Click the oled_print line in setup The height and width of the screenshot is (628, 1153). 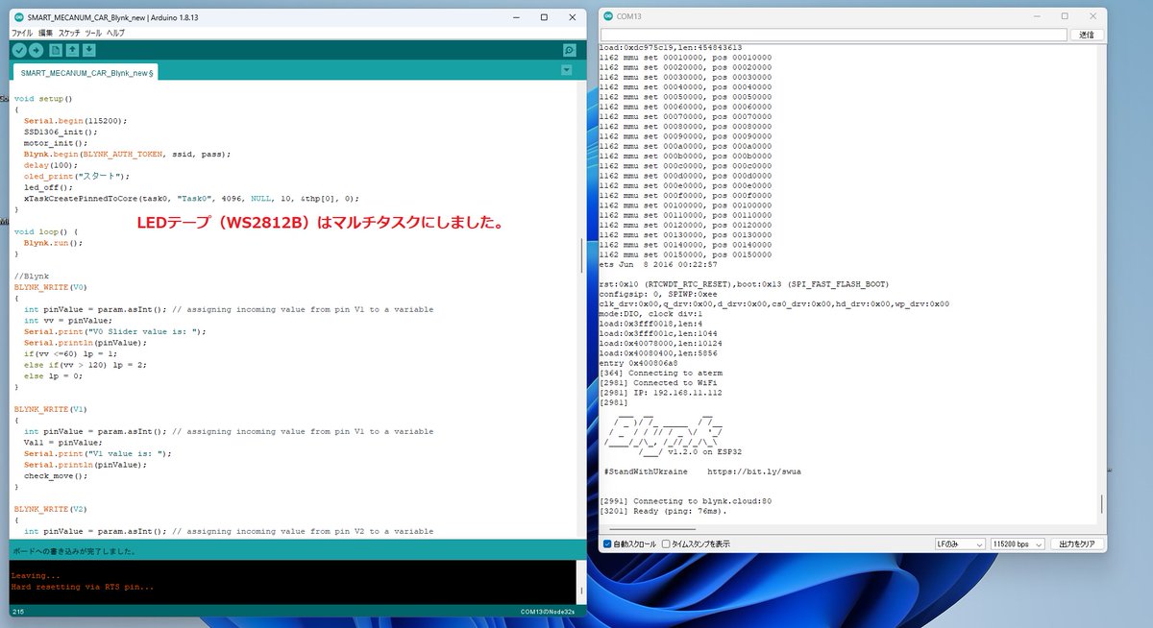coord(76,176)
